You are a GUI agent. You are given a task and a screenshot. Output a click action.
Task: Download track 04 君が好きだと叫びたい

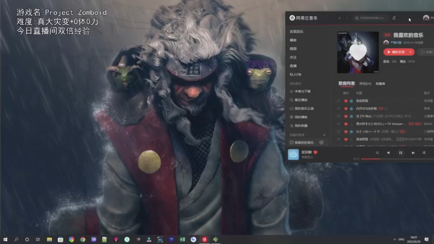click(x=351, y=124)
